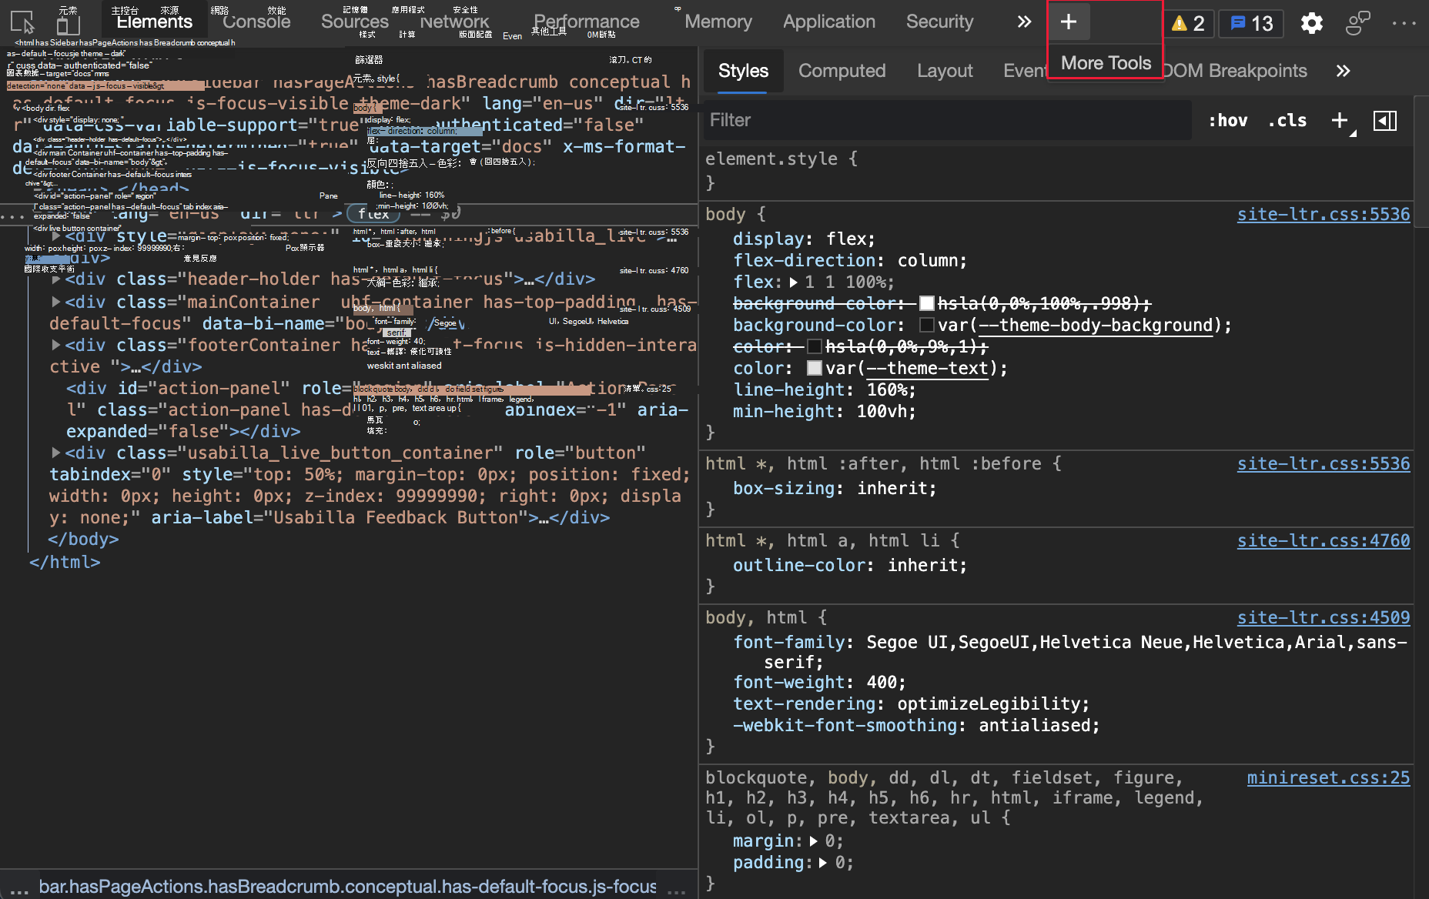Open minireset.css:25 source link

pyautogui.click(x=1328, y=777)
